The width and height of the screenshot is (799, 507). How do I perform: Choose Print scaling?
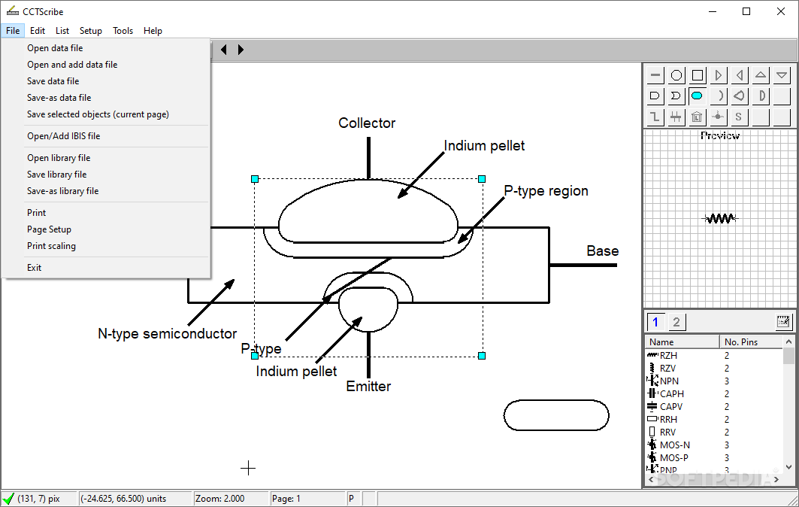[x=106, y=246]
